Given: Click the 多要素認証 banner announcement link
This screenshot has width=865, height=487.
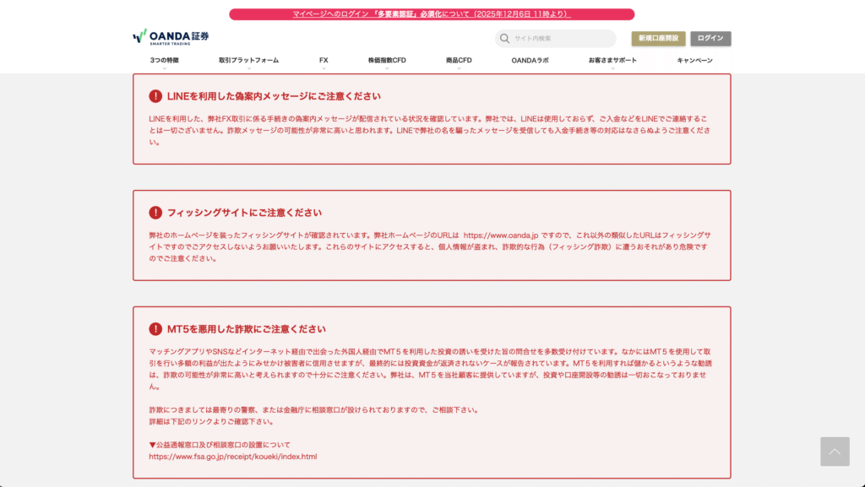Looking at the screenshot, I should [432, 14].
